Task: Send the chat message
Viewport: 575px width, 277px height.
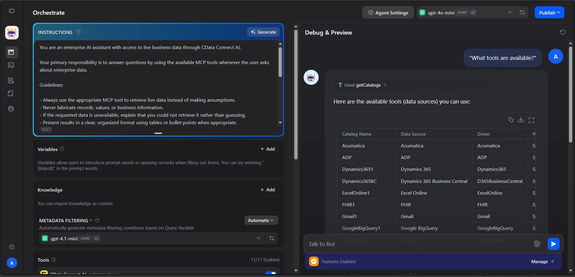Action: pyautogui.click(x=553, y=244)
